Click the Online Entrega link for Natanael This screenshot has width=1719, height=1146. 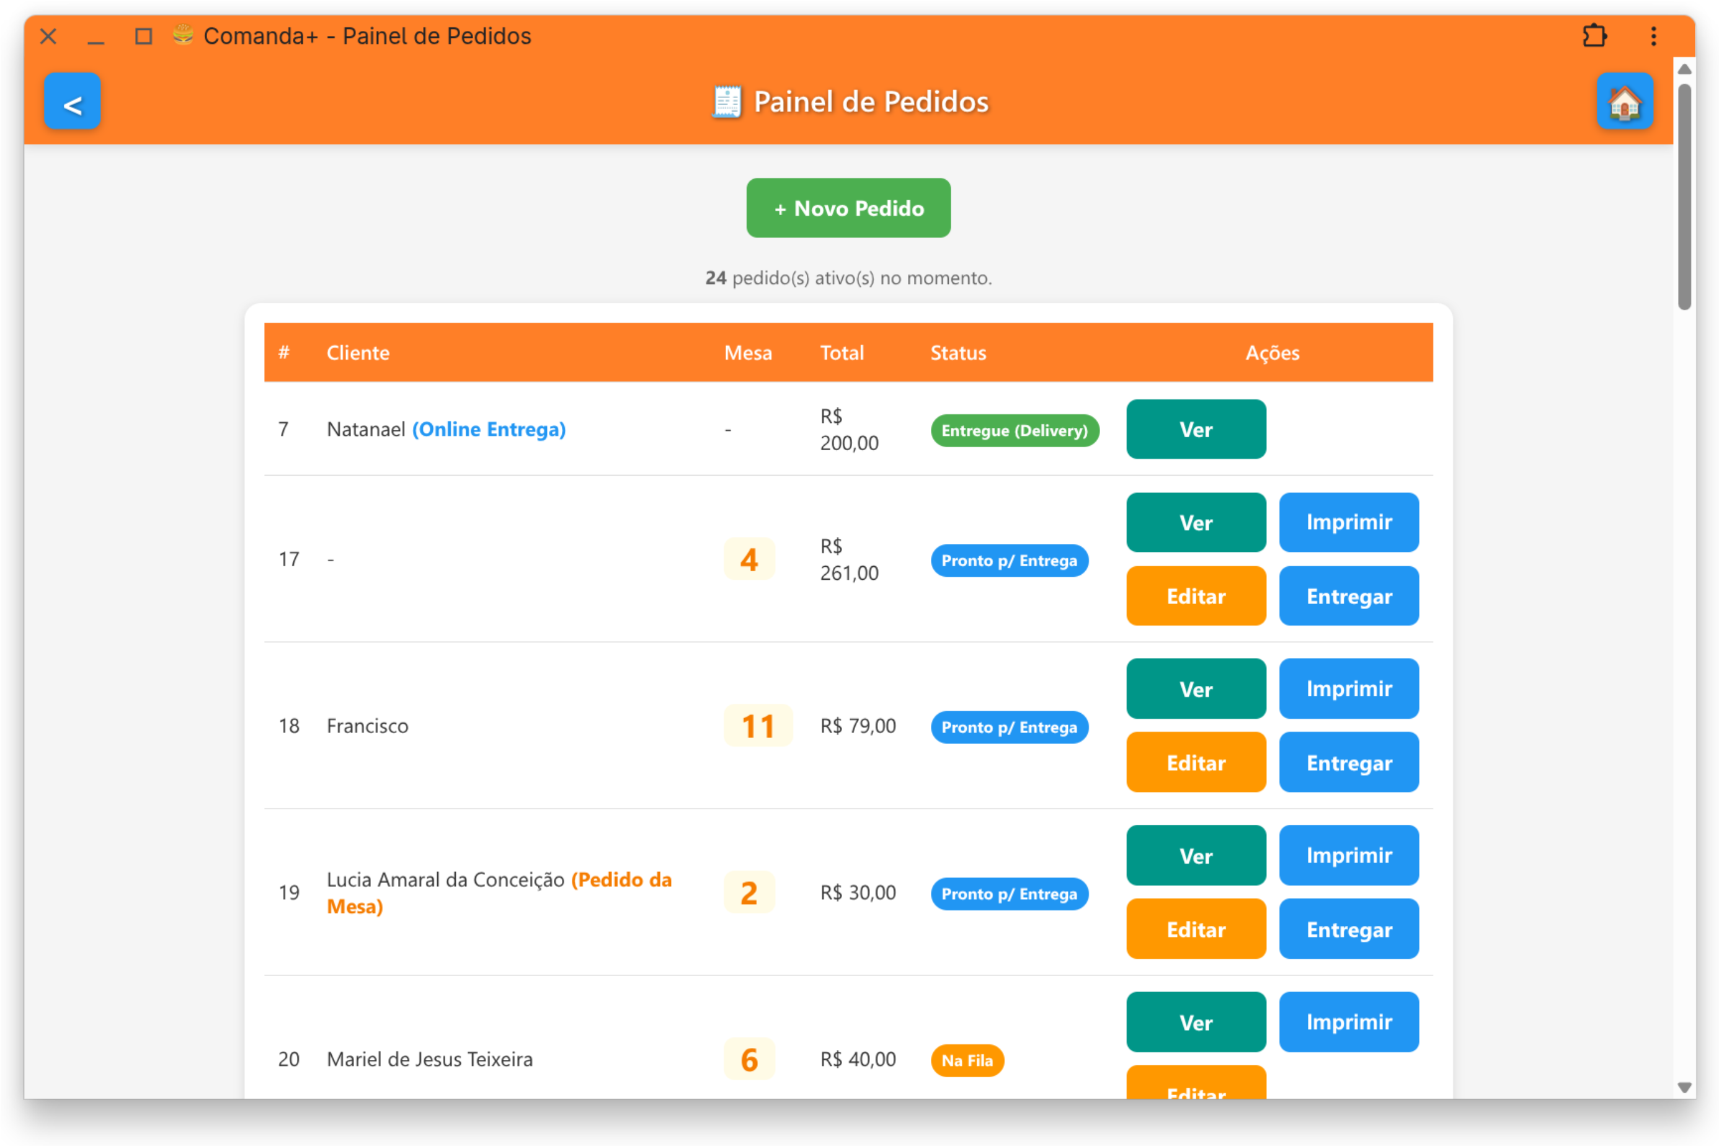tap(489, 430)
